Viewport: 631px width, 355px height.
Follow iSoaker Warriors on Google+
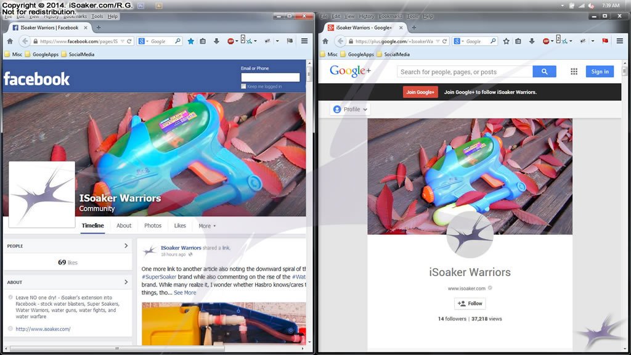pos(470,303)
